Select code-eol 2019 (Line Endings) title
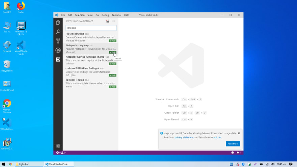Screen dimensions: 297x167 point(82,68)
